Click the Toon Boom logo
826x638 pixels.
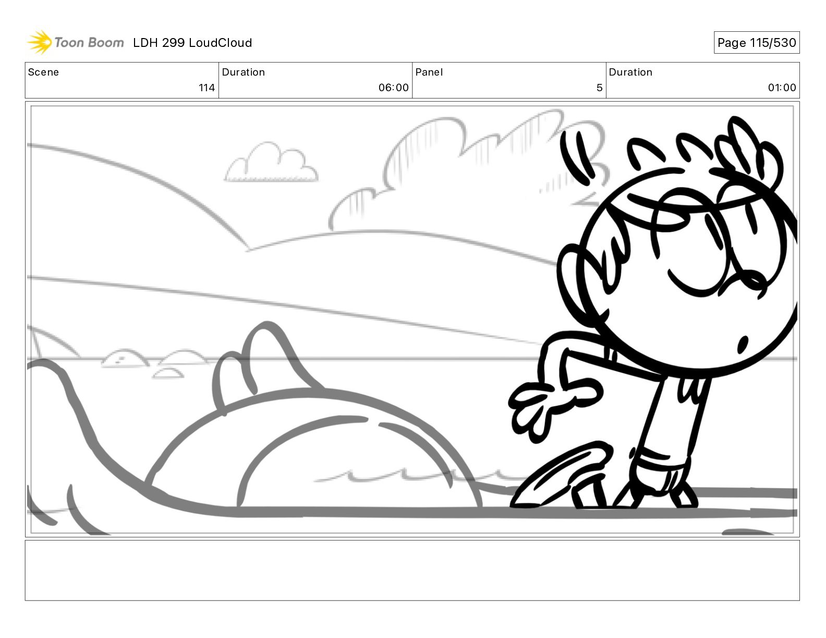coord(76,42)
